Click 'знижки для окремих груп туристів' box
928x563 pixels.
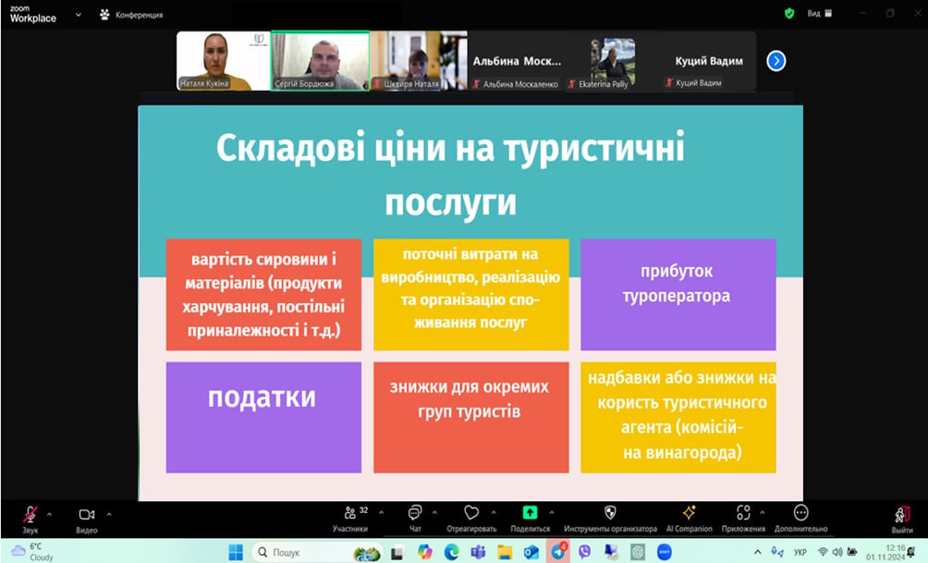coord(471,417)
